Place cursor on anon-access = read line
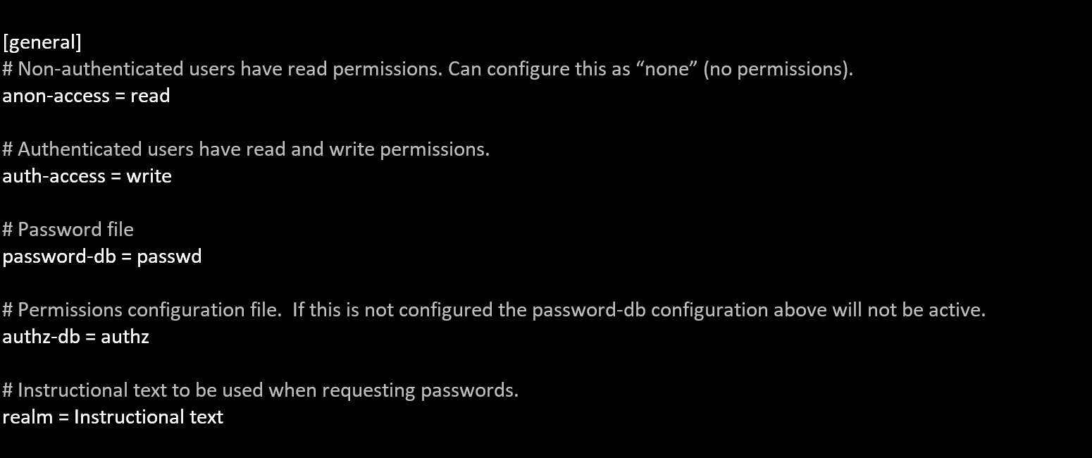The width and height of the screenshot is (1092, 458). point(86,96)
